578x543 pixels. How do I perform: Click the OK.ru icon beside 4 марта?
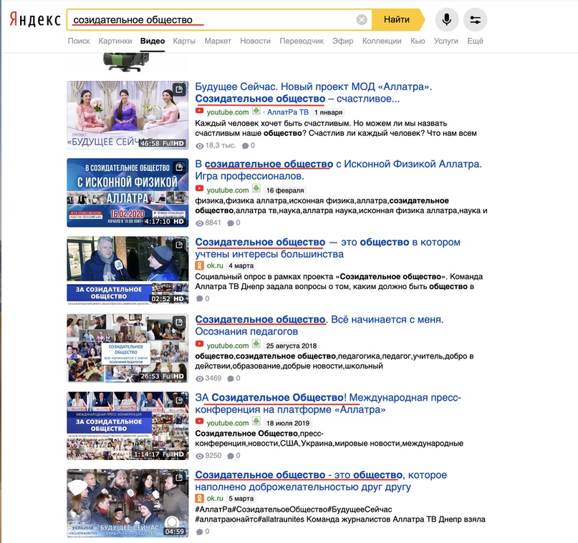point(199,265)
